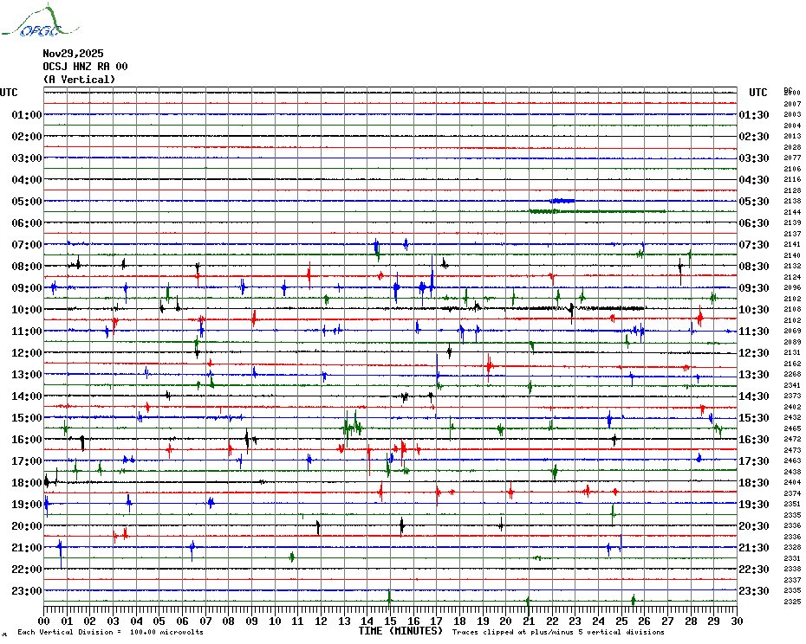Viewport: 806px width, 644px height.
Task: Click the left UTC axis header
Action: click(9, 93)
